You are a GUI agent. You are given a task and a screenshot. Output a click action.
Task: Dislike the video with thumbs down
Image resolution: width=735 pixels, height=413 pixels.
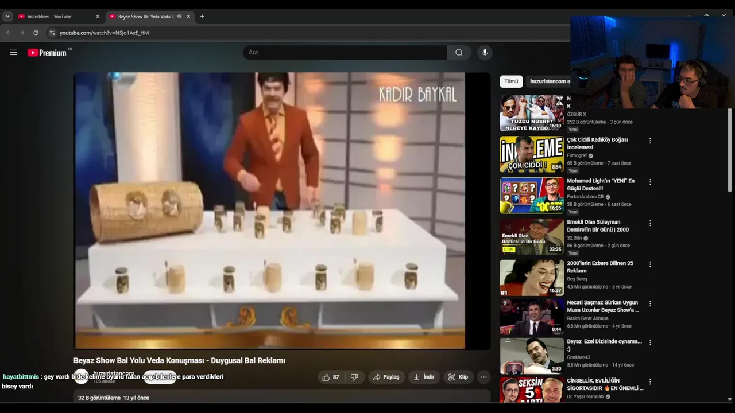[x=354, y=377]
